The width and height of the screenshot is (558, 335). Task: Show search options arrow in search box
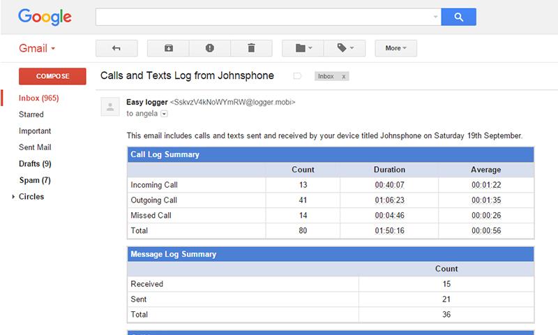(436, 17)
